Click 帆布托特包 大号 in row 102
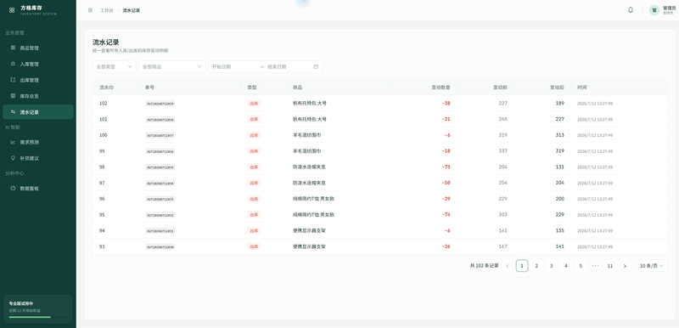The height and width of the screenshot is (328, 679). coord(310,104)
